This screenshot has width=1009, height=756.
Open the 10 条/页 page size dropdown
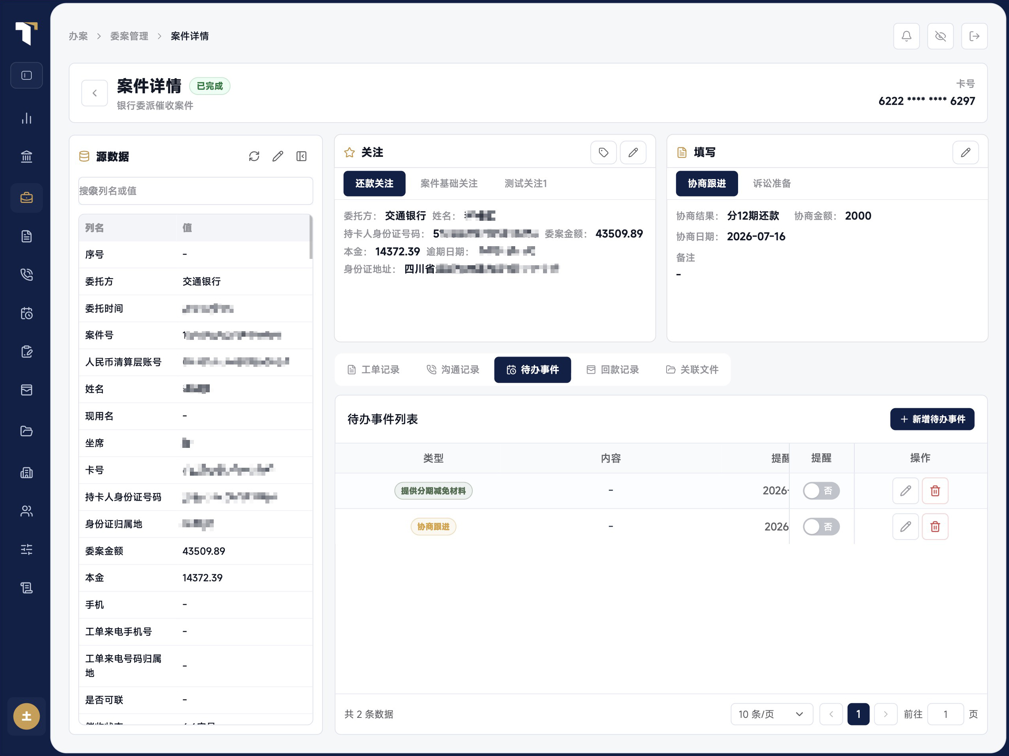click(x=772, y=714)
